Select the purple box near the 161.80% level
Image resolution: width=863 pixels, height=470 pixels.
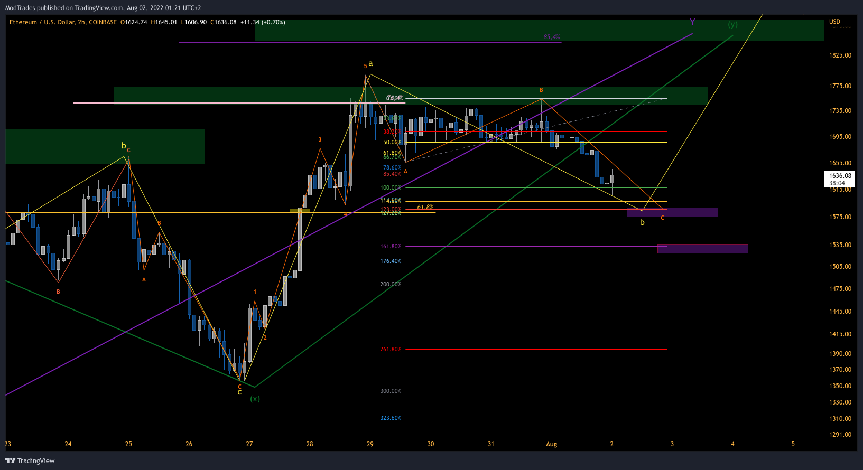[702, 249]
